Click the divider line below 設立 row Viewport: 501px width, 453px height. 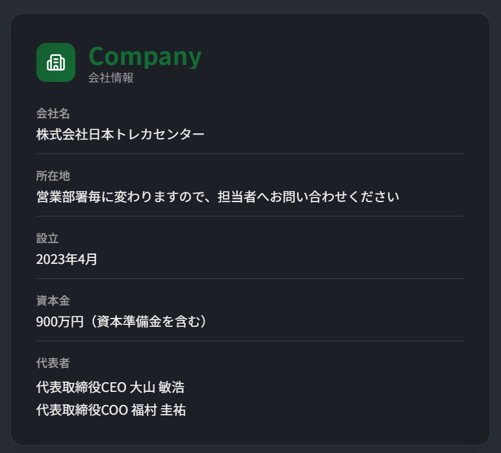(250, 279)
